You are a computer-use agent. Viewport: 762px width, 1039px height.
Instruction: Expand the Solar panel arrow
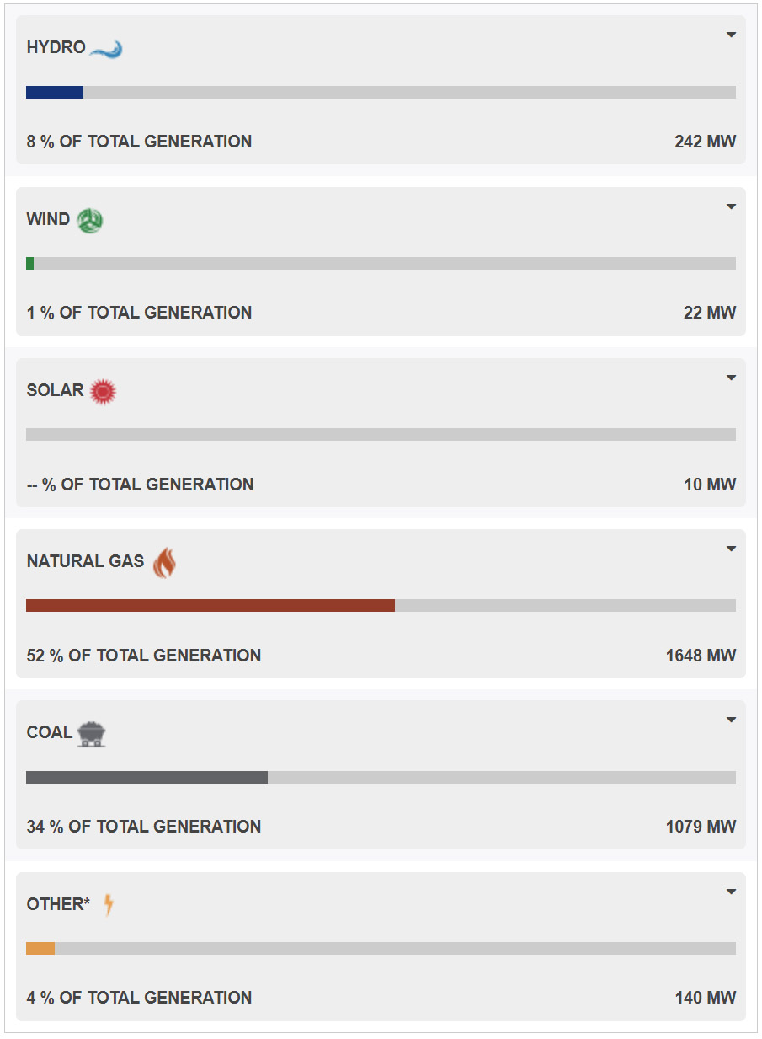point(731,378)
